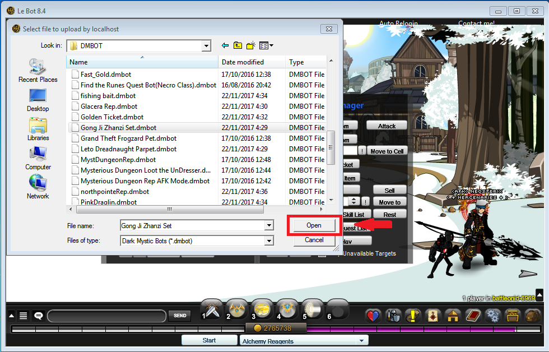Go up one folder level

tap(238, 45)
